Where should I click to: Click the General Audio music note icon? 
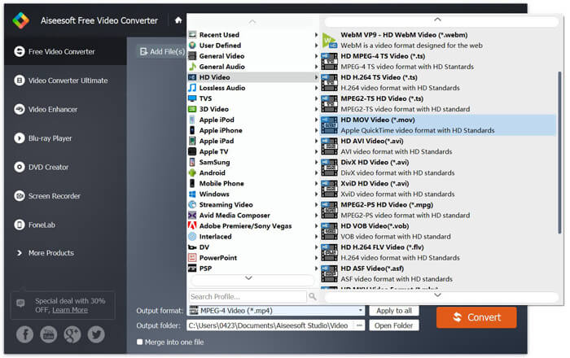pos(192,67)
